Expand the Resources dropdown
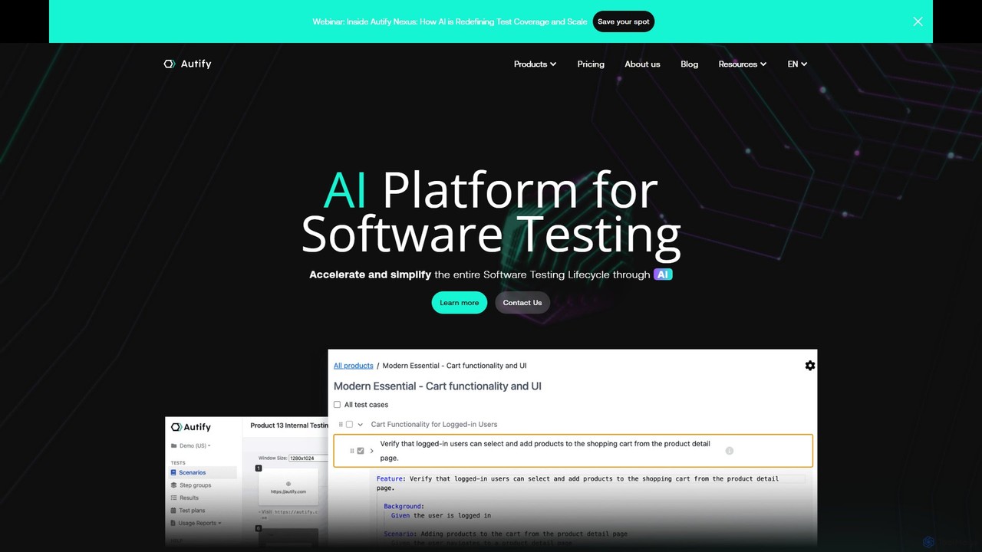Image resolution: width=982 pixels, height=552 pixels. (x=742, y=64)
